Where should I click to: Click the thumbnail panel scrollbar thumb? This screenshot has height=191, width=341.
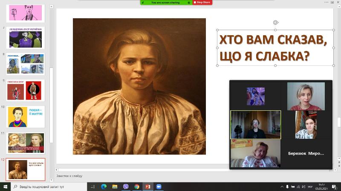click(51, 105)
